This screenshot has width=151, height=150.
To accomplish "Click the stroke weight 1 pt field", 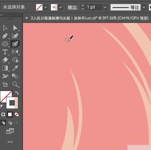I will tap(94, 7).
